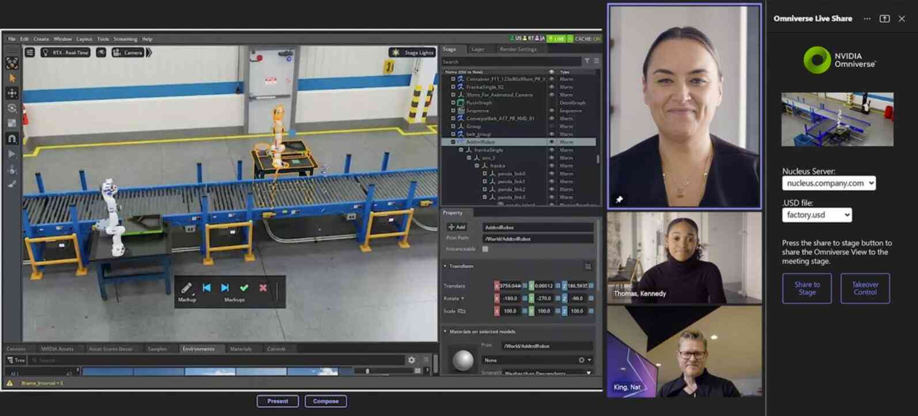
Task: Open the material None dropdown
Action: (538, 360)
